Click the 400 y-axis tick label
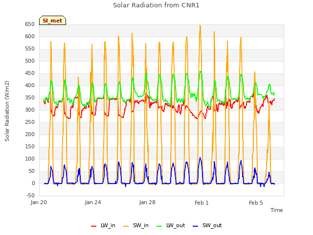 (x=30, y=85)
